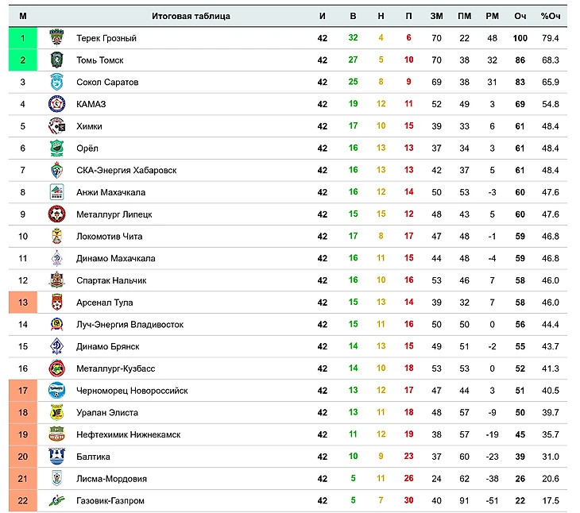Viewport: 580px width, 513px height.
Task: Open the Металлург Липецк team link
Action: tap(114, 214)
